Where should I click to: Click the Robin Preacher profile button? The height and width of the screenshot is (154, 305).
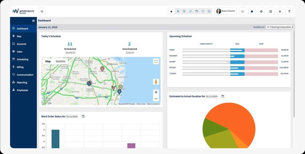[225, 11]
